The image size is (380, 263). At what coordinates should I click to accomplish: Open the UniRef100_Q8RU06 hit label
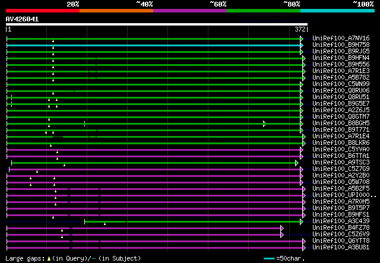tap(341, 91)
